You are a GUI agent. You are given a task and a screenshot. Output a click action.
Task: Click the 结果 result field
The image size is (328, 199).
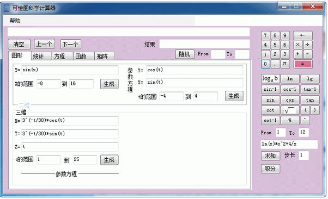[x=204, y=44]
